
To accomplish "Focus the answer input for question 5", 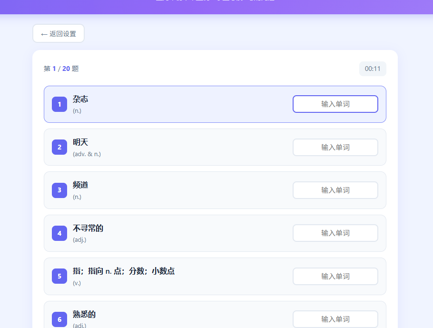I will click(x=335, y=276).
